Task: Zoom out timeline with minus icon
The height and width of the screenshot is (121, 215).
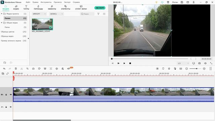Action: [186, 69]
